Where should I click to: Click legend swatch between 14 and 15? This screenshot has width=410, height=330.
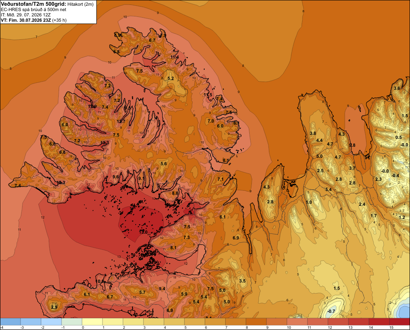click(379, 322)
